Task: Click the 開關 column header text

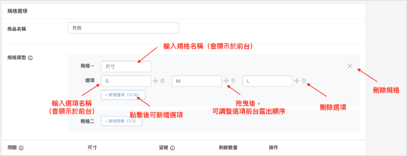Action: [x=12, y=148]
